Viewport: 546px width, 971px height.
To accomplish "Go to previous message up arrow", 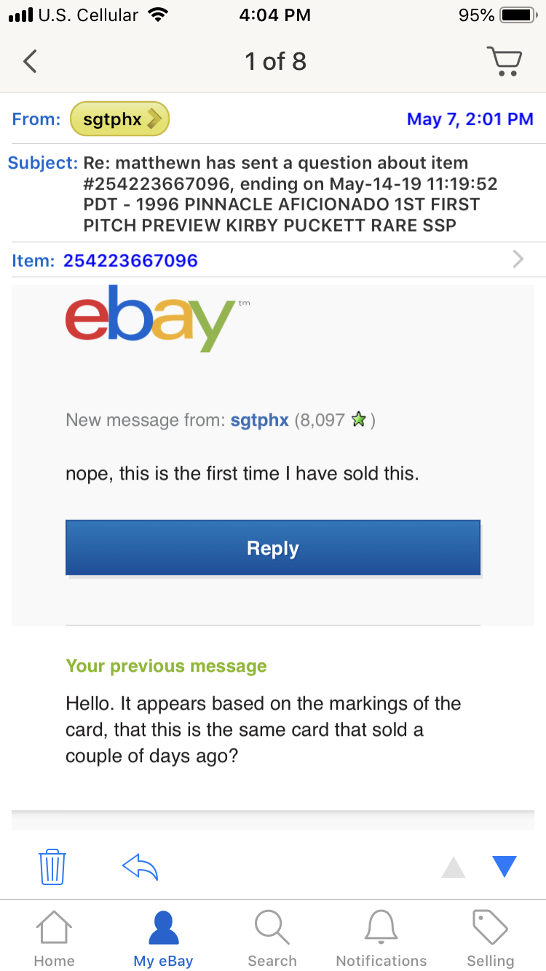I will [x=454, y=866].
